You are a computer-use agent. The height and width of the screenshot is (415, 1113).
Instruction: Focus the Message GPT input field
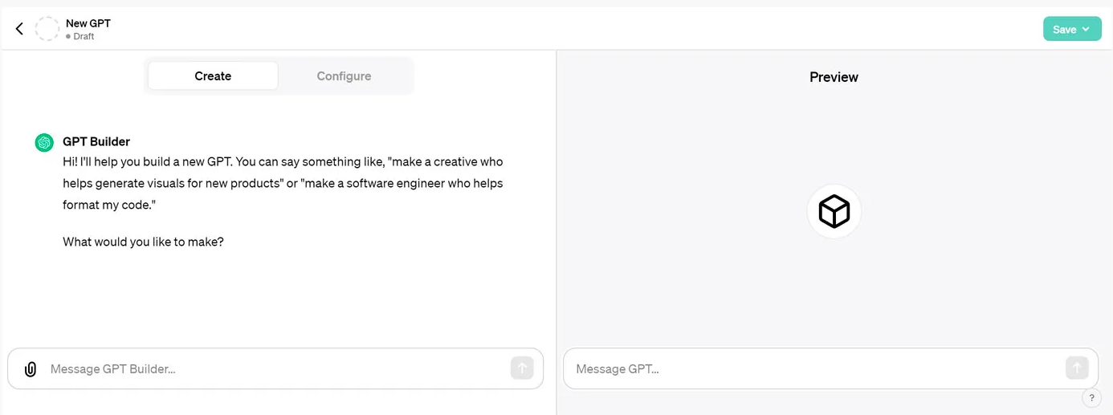830,368
